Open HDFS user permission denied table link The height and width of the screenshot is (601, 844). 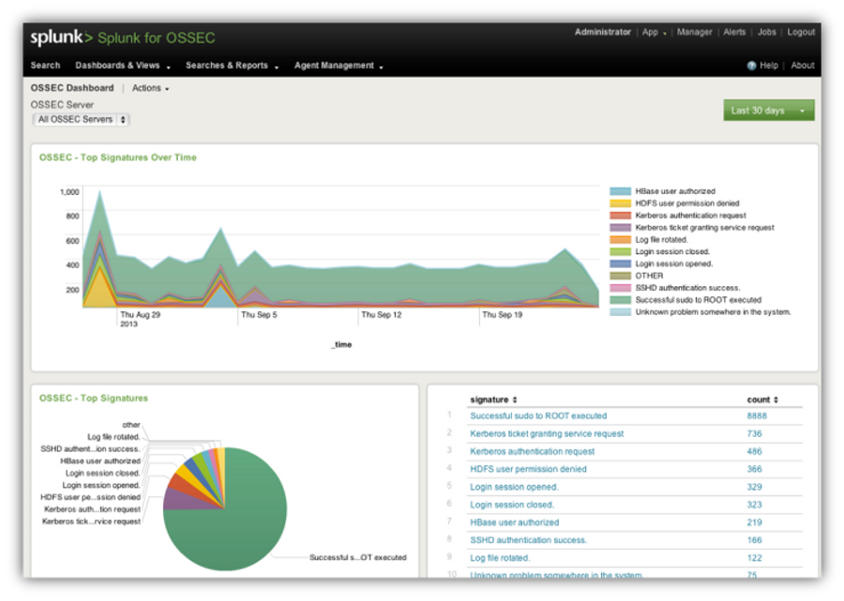[529, 469]
